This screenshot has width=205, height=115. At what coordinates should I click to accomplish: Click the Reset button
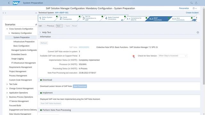click(x=75, y=26)
